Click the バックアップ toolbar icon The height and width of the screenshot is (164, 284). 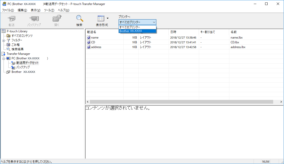34,19
